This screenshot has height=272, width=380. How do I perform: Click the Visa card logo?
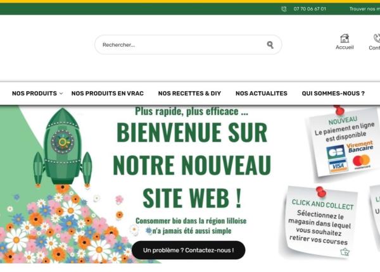[338, 166]
